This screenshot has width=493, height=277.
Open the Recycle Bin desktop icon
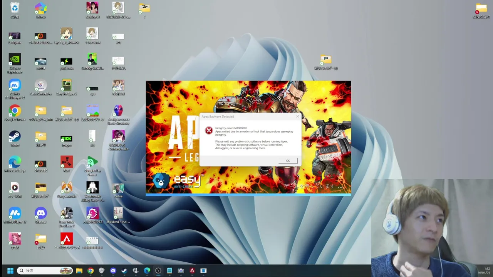pyautogui.click(x=15, y=10)
